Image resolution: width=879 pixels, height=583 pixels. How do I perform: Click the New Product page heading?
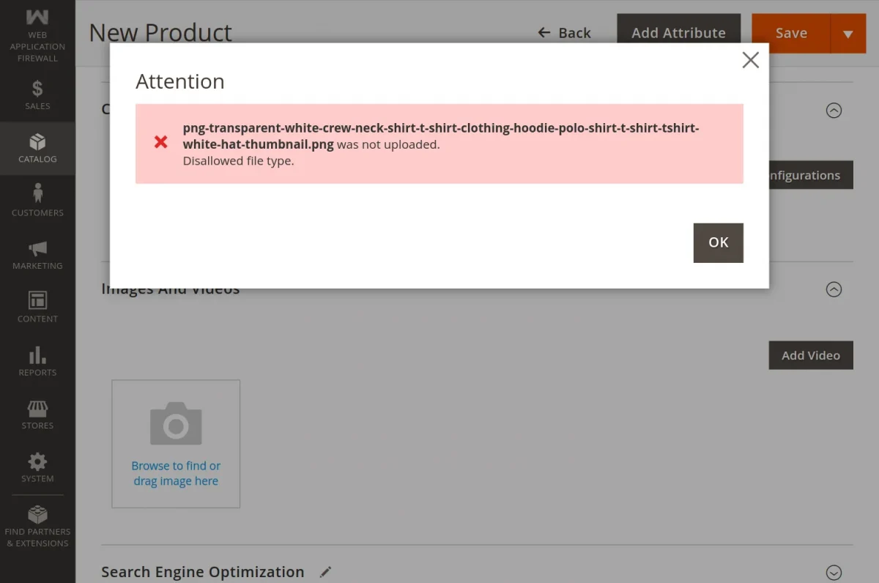[x=160, y=33]
